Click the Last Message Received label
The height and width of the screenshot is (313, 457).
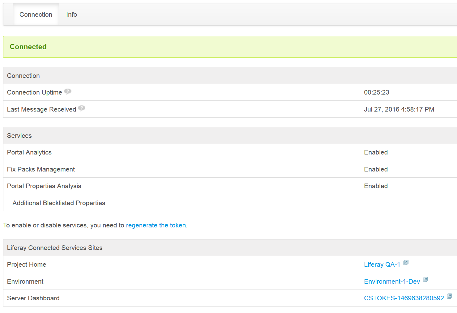(41, 109)
